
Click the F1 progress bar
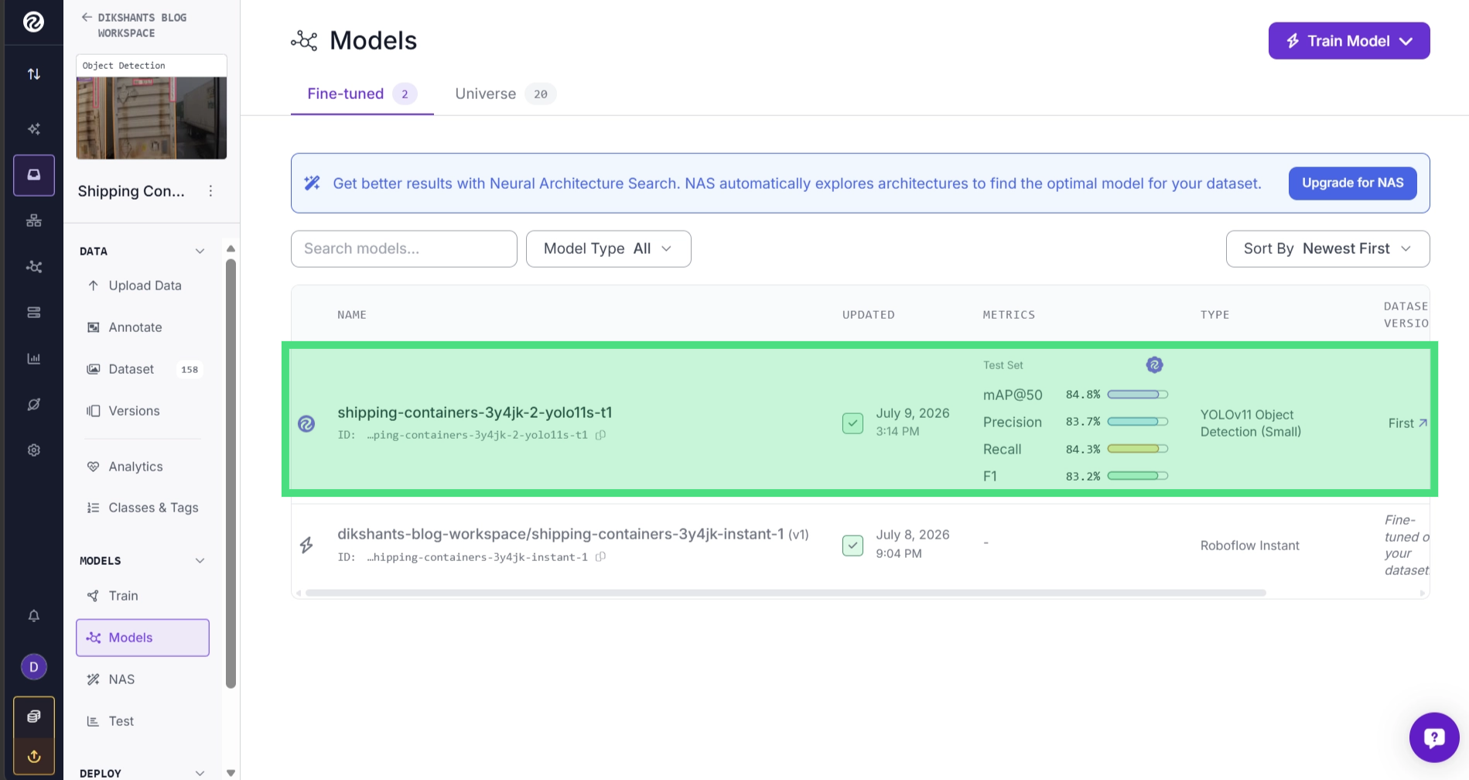pyautogui.click(x=1137, y=476)
